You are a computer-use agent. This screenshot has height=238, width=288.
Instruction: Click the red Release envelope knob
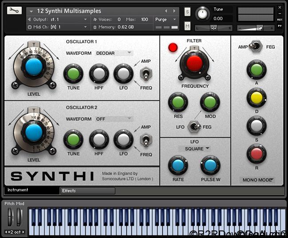click(256, 153)
